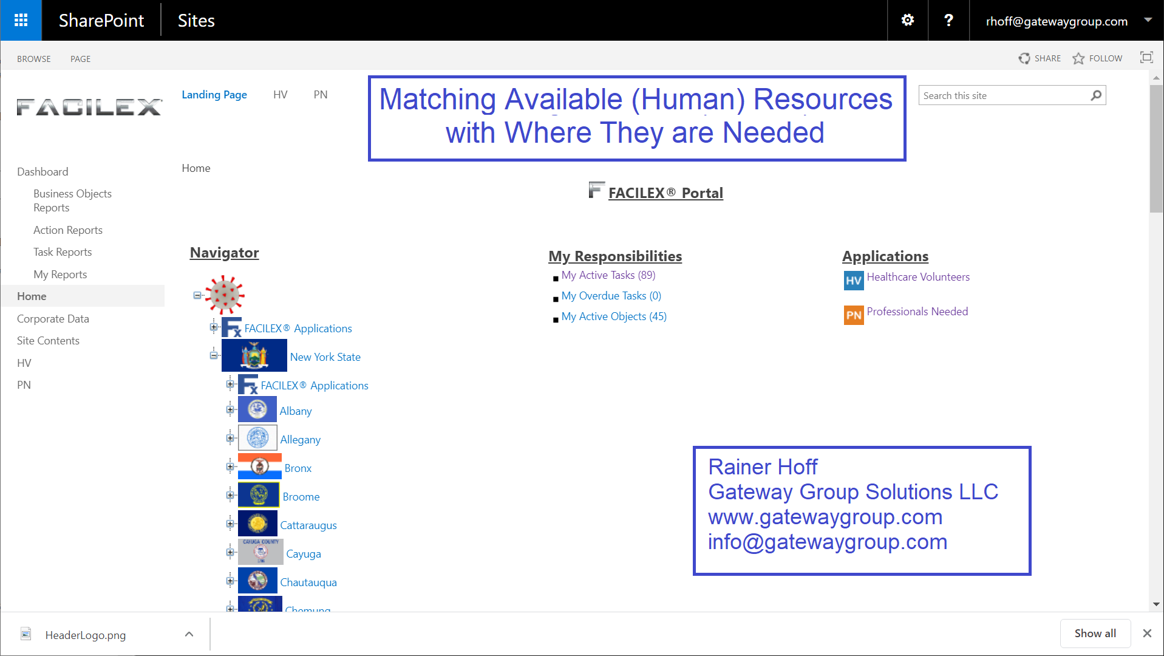Click the Cayuga county flag icon
The image size is (1164, 656).
(x=260, y=552)
